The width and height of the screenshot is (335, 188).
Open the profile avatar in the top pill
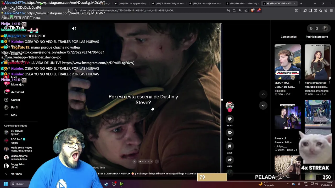[x=325, y=28]
